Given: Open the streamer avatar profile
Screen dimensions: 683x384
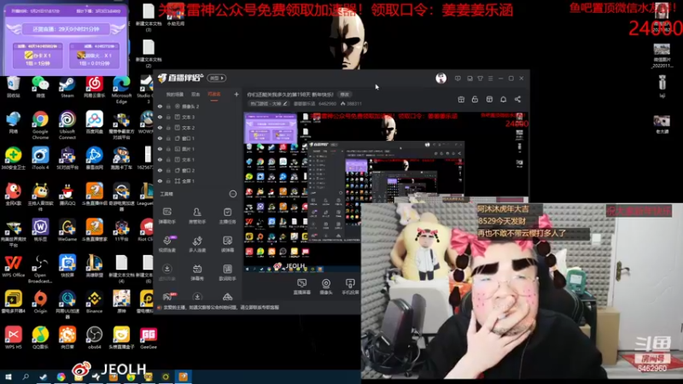Looking at the screenshot, I should pos(441,79).
